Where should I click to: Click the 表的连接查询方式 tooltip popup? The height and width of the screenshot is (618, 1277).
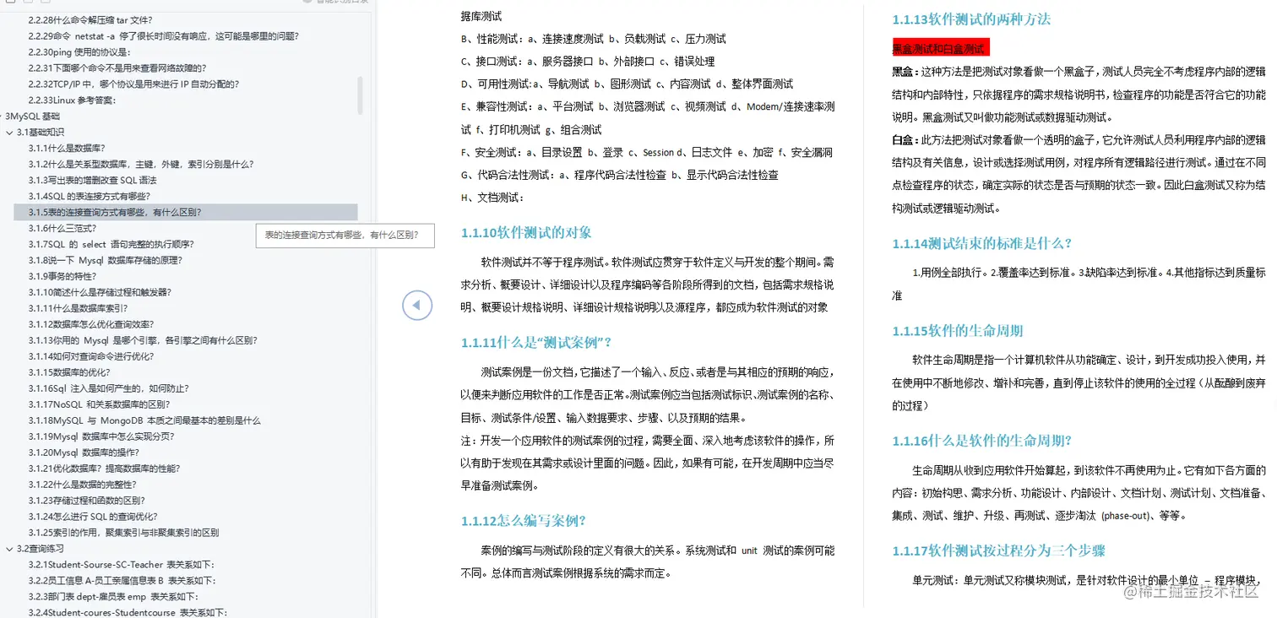[345, 236]
